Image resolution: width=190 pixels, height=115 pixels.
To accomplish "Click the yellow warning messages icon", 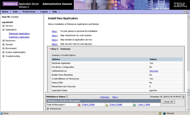I will [x=107, y=105].
